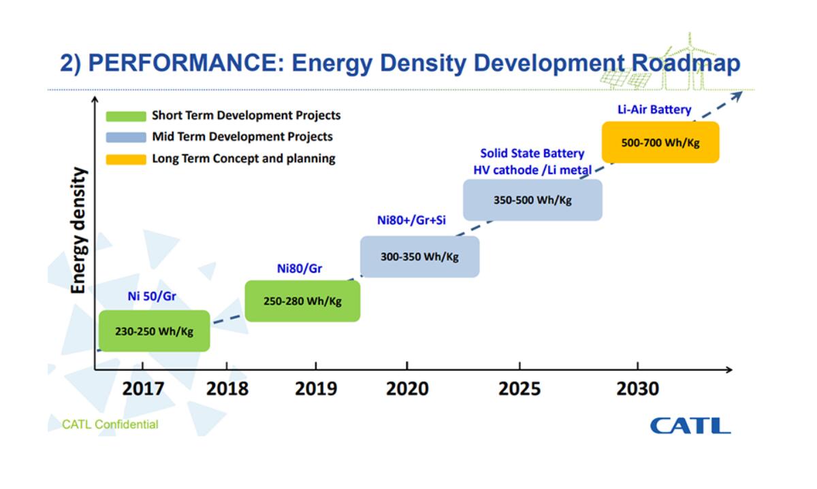
Task: Select the 300-350 Wh/Kg blue box
Action: [419, 257]
